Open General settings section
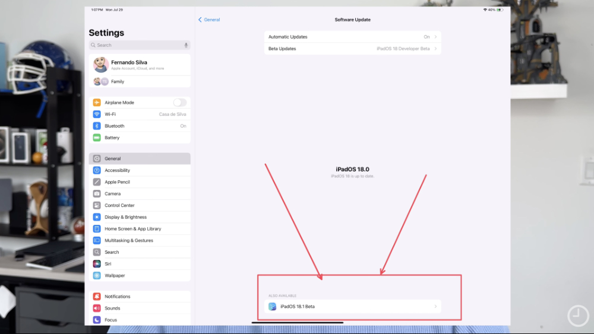Viewport: 594px width, 334px height. (140, 158)
